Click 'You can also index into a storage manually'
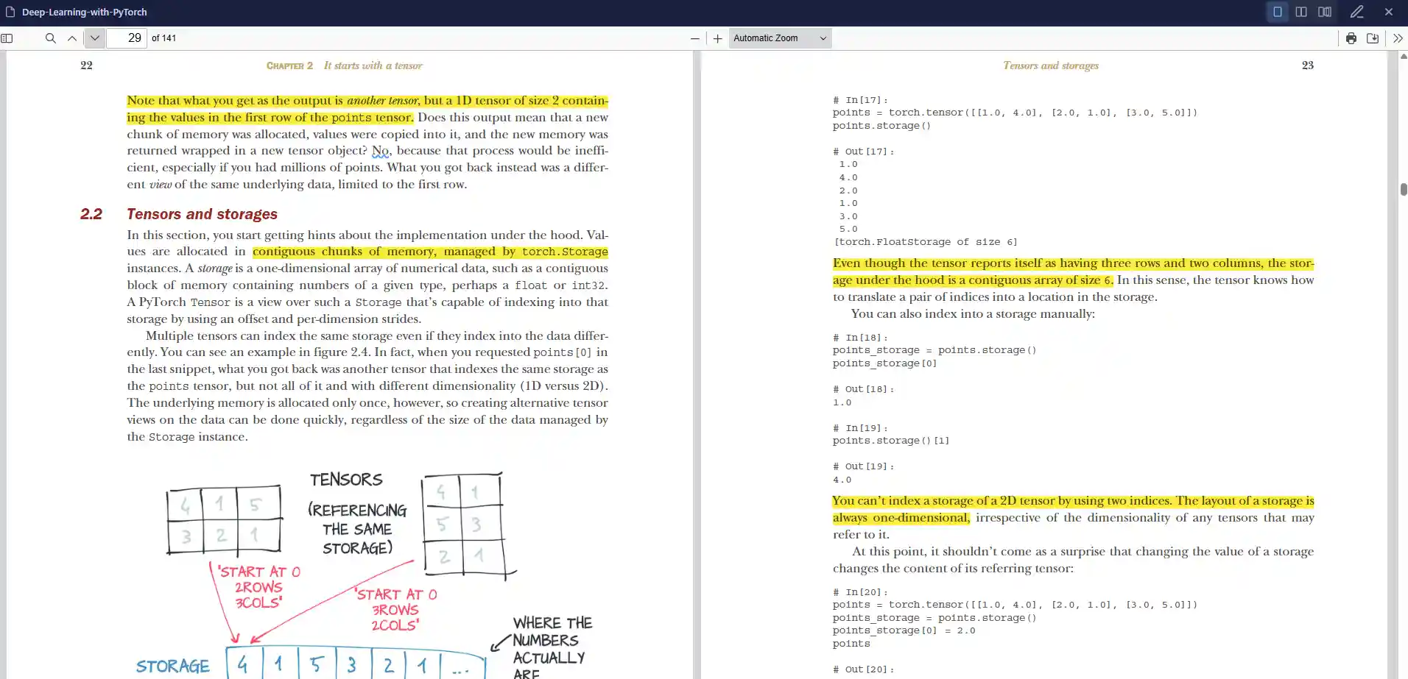This screenshot has width=1408, height=679. click(x=973, y=313)
